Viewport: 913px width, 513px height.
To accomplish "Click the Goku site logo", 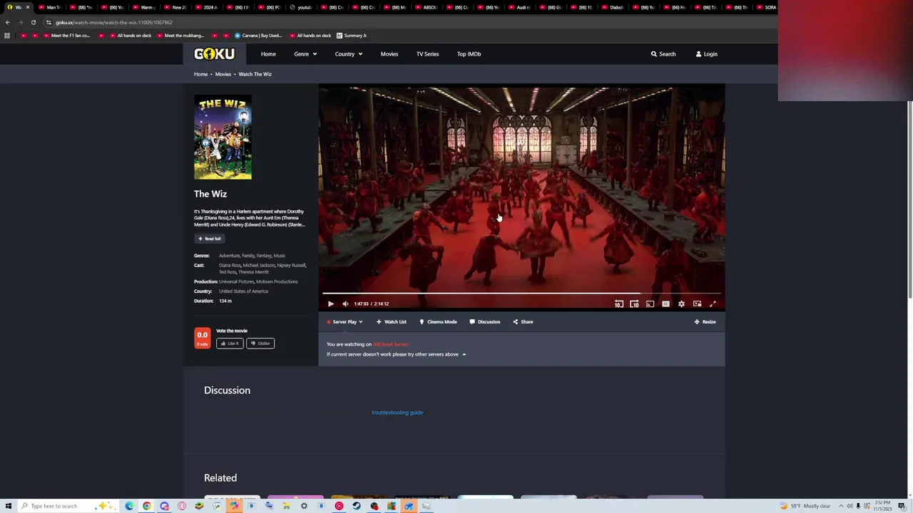I will [214, 53].
